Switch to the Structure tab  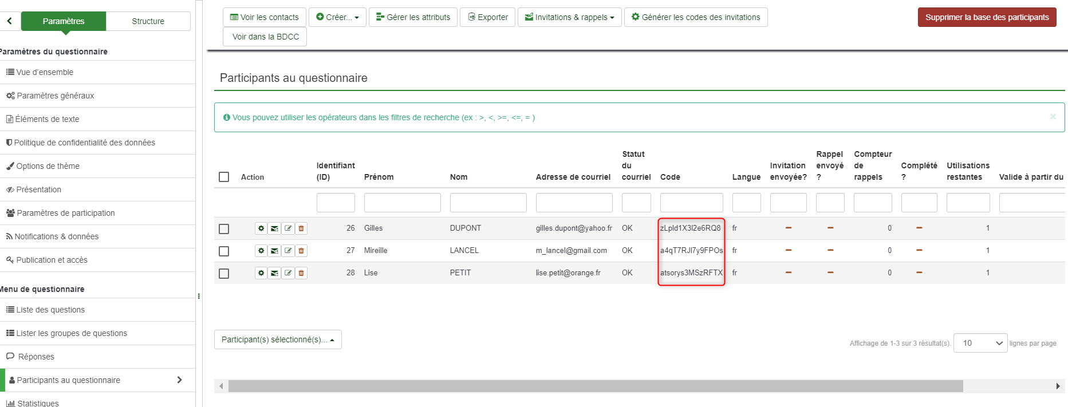point(148,21)
